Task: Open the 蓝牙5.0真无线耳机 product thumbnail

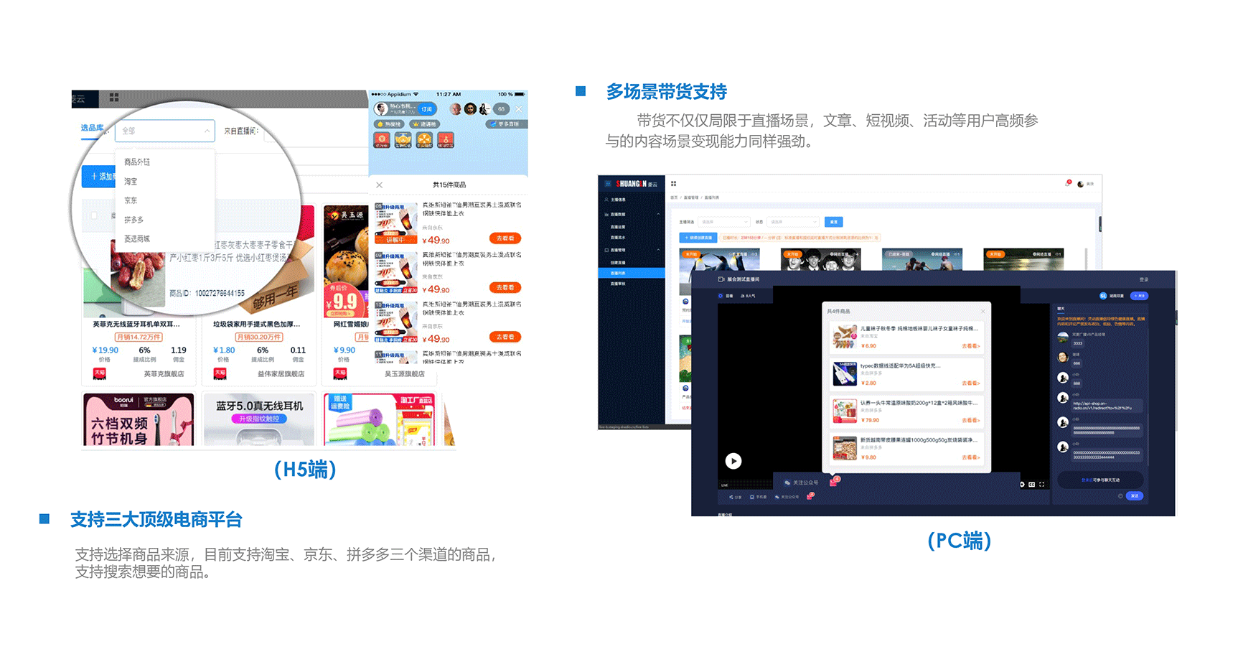Action: pyautogui.click(x=259, y=419)
